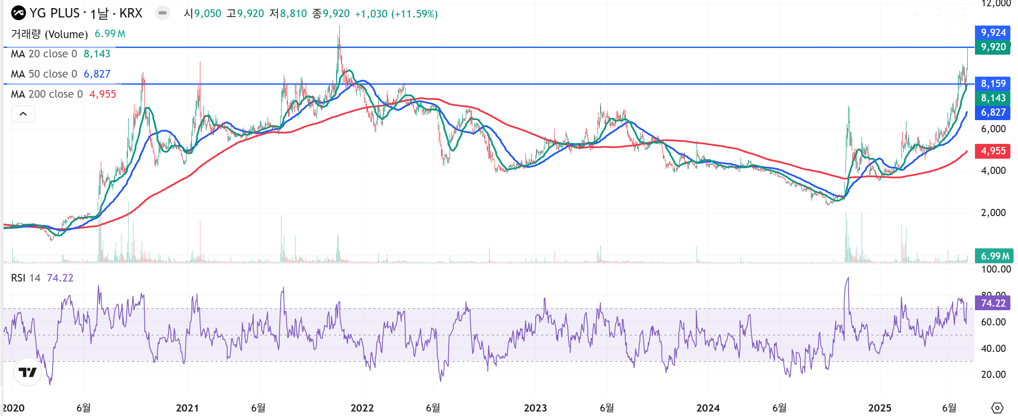Click the purple 74.22 RSI axis label
Image resolution: width=1018 pixels, height=416 pixels.
click(992, 303)
